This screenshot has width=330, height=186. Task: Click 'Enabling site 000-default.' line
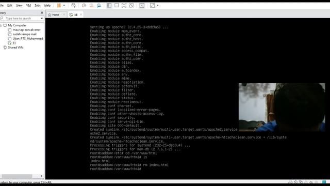(x=115, y=126)
